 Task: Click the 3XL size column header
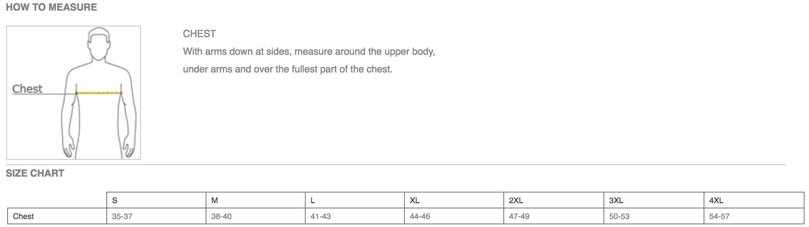(654, 200)
